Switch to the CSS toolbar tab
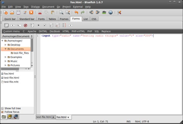The width and height of the screenshot is (183, 124). point(94,19)
